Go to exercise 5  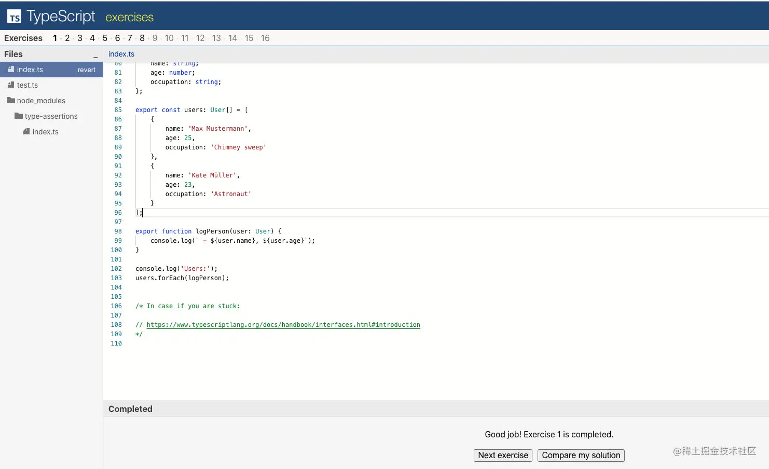105,38
